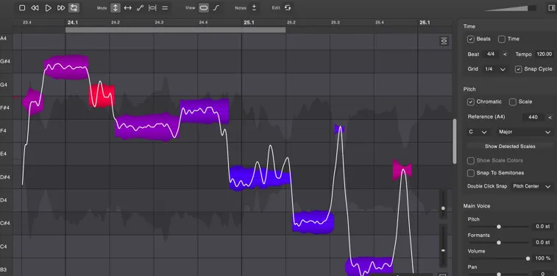Select the red note blob near G4
557x276 pixels.
[102, 96]
